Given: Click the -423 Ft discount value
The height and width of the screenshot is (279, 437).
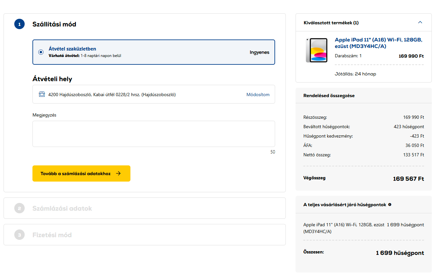Looking at the screenshot, I should [x=417, y=136].
